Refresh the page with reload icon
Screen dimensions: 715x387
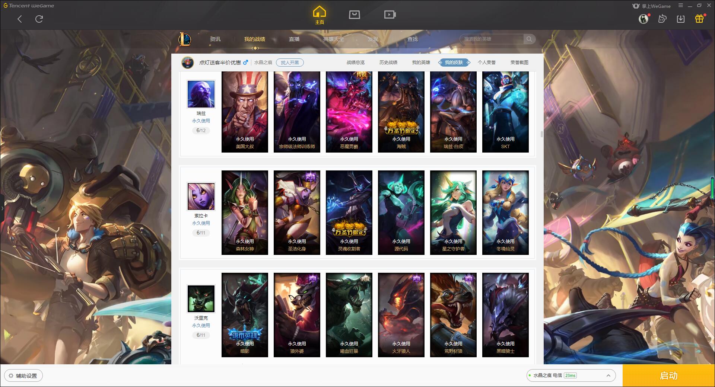[39, 19]
